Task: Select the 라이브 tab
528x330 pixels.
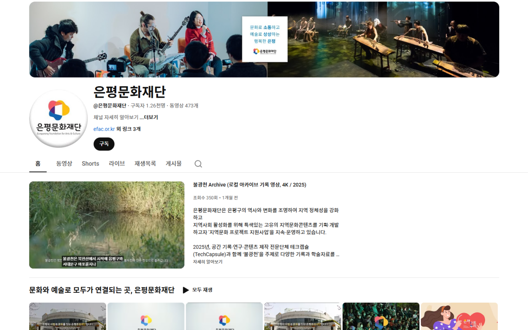Action: 117,163
